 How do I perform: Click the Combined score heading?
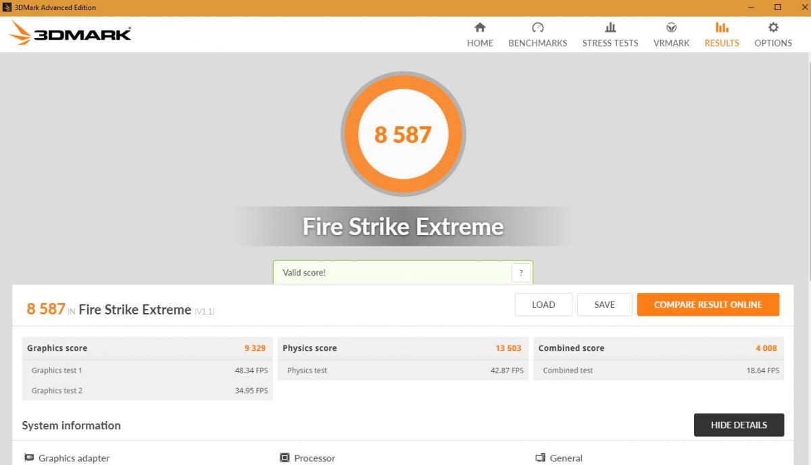[571, 348]
